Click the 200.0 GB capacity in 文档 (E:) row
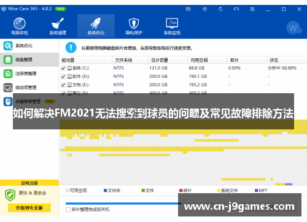The height and width of the screenshot is (222, 307). tap(158, 85)
